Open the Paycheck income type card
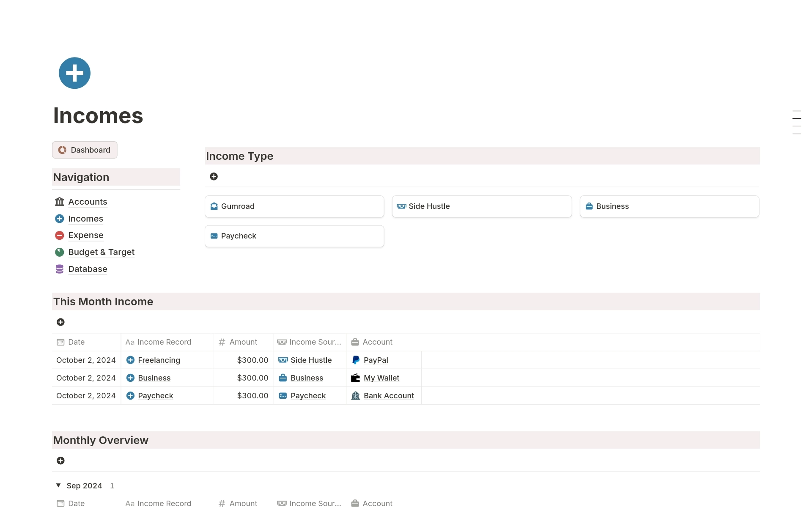The image size is (812, 507). 294,236
